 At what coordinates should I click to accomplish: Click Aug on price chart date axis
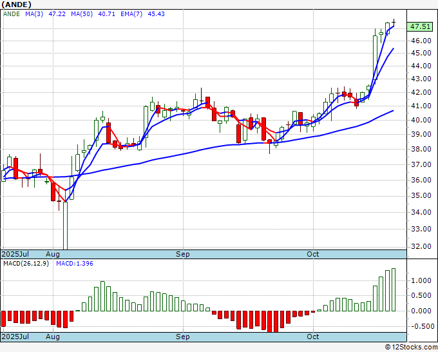coord(53,254)
